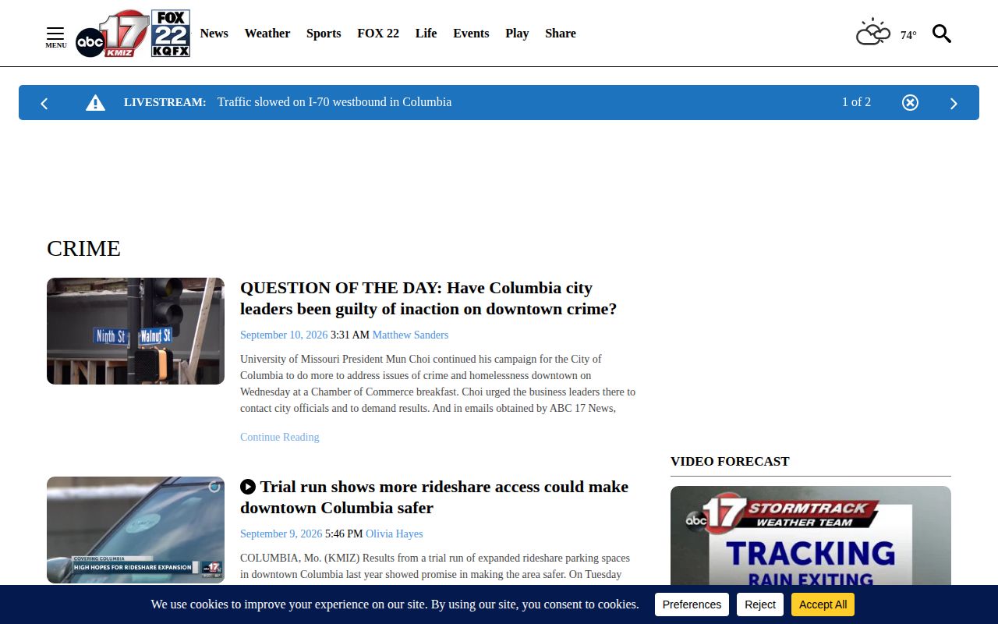Open the Life menu

point(426,34)
